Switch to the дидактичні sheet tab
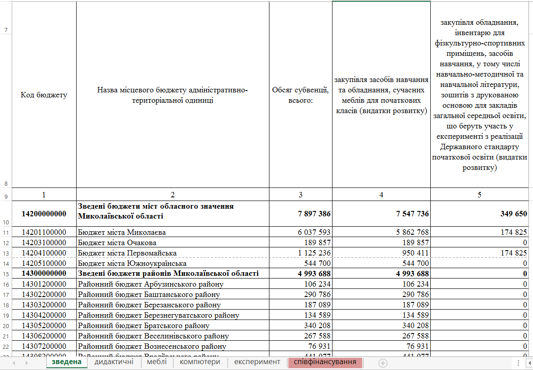The height and width of the screenshot is (370, 533). [x=114, y=362]
